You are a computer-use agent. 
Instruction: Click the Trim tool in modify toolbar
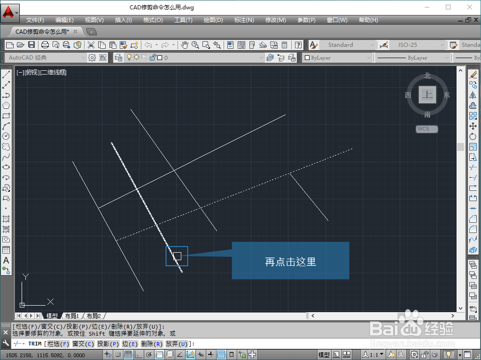[473, 167]
